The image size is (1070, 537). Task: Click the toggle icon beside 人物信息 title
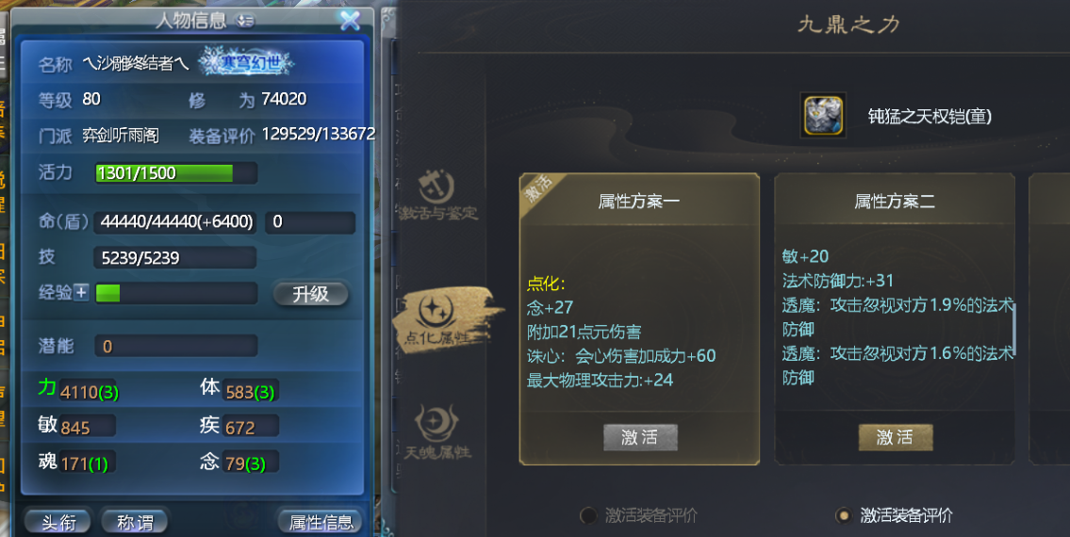coord(245,21)
